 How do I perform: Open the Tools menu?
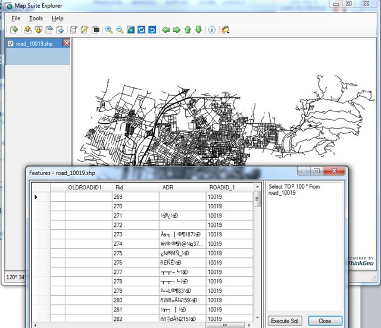tap(36, 18)
